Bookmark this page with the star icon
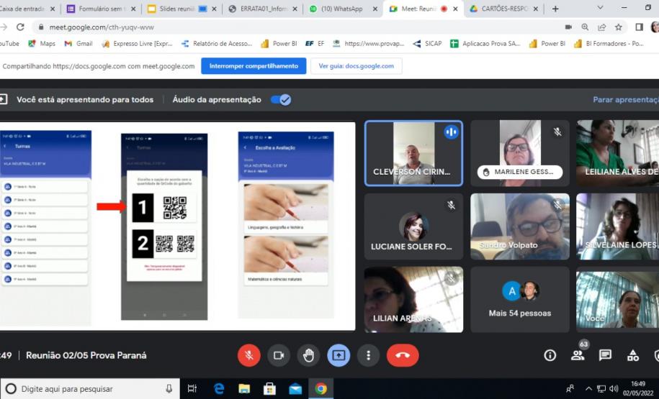This screenshot has width=659, height=399. [618, 27]
